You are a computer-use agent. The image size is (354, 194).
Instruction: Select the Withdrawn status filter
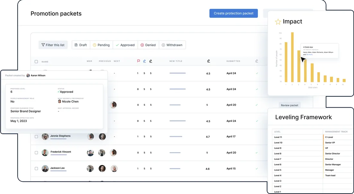coord(172,45)
